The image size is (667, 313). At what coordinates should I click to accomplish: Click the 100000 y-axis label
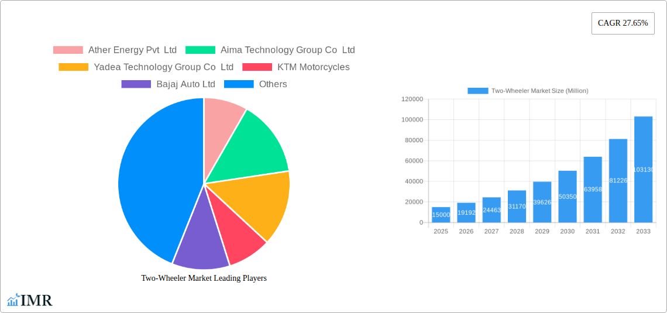[x=412, y=119]
